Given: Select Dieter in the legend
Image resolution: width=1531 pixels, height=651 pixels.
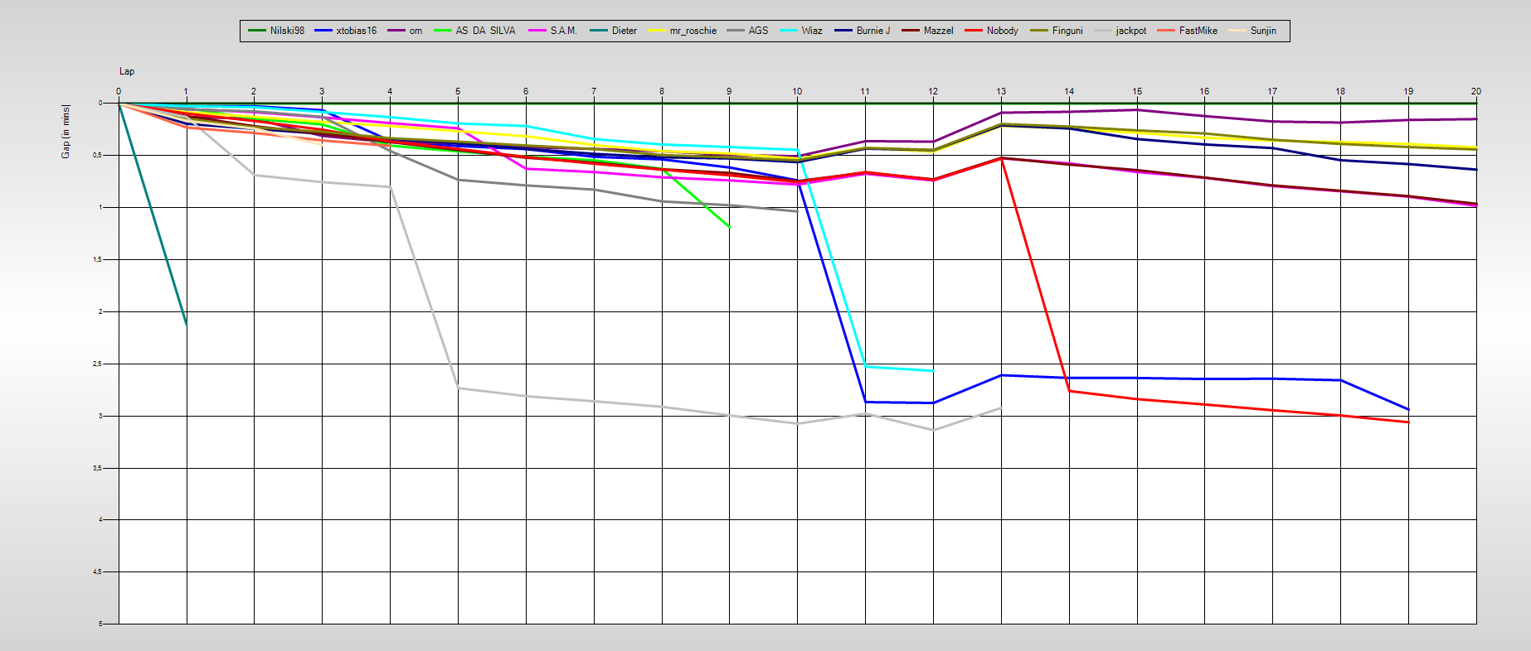Looking at the screenshot, I should pos(624,31).
